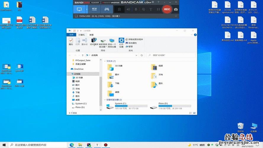Toggle Bandicam webcam overlay
This screenshot has height=148, width=263.
(x=119, y=9)
